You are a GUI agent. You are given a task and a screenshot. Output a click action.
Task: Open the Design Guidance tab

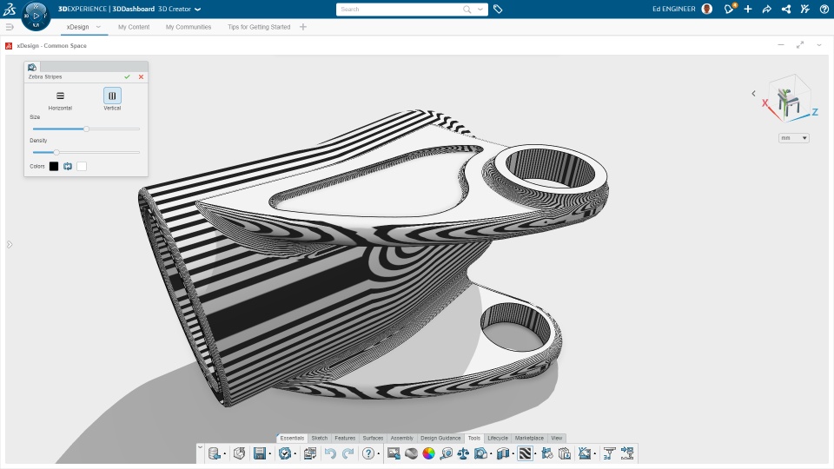440,438
